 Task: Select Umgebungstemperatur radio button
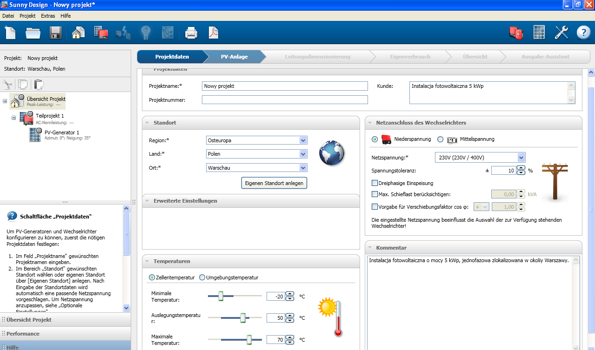(202, 277)
